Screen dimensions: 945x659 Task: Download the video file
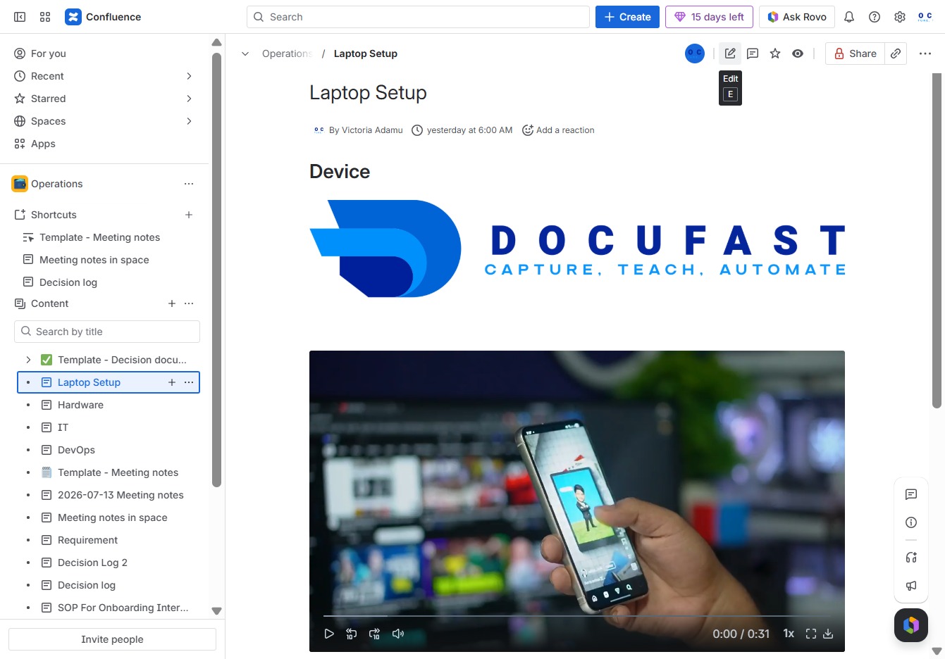(x=828, y=634)
